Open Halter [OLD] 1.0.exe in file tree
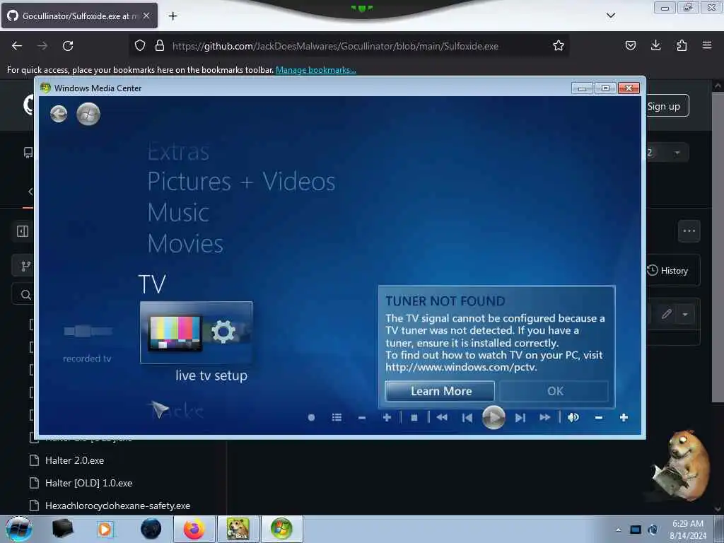The height and width of the screenshot is (543, 724). pos(88,483)
